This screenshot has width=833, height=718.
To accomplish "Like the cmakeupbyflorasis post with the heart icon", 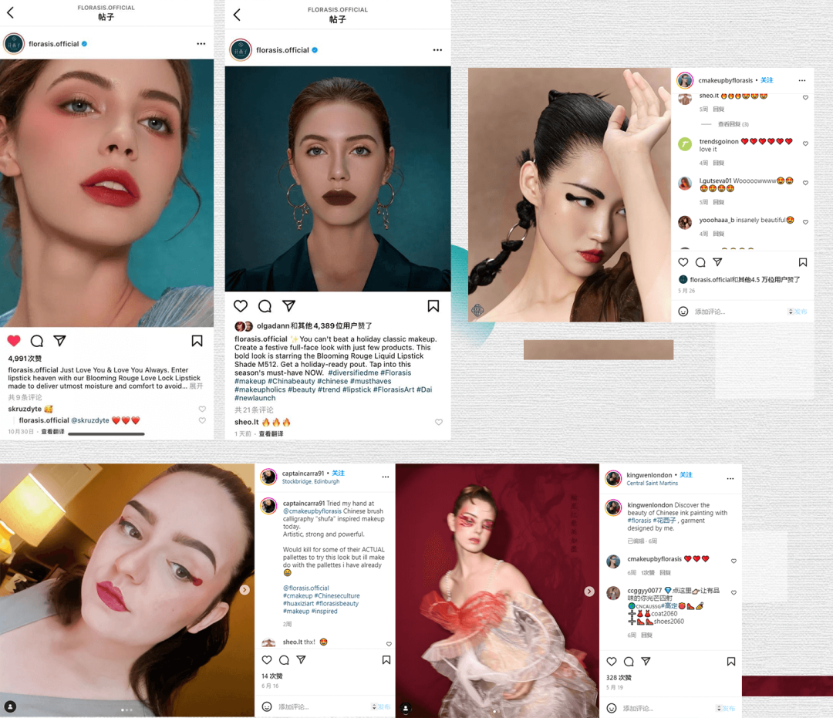I will [683, 262].
